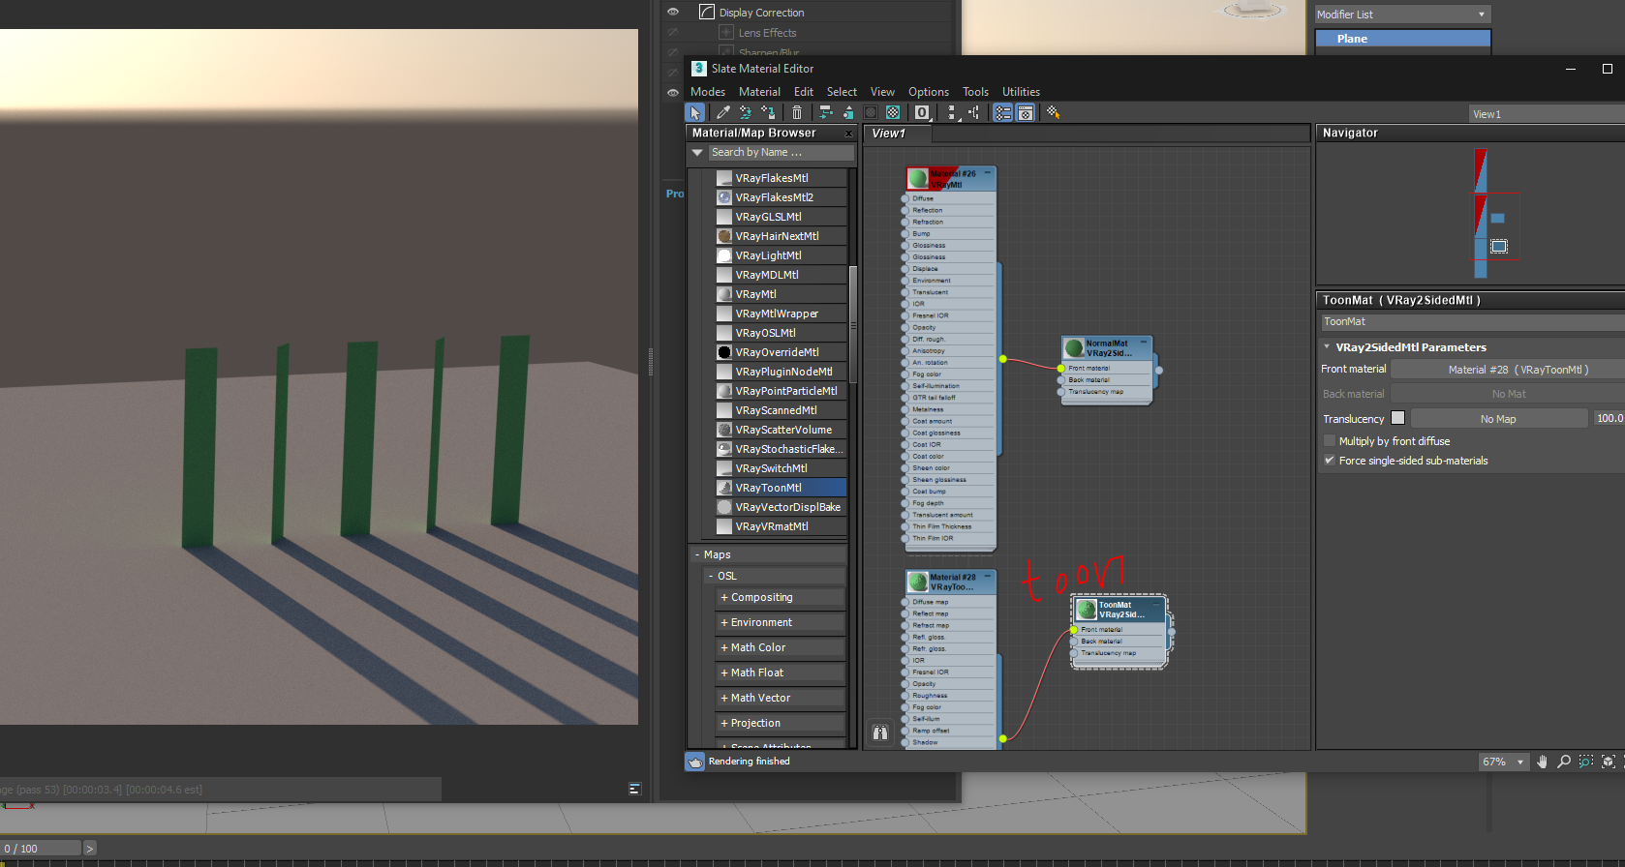Click Move Children layout icon

click(825, 113)
